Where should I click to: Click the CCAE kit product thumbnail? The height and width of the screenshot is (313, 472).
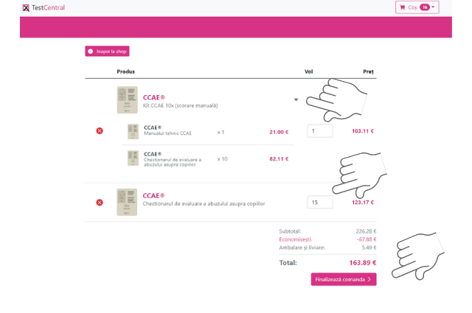[x=127, y=100]
